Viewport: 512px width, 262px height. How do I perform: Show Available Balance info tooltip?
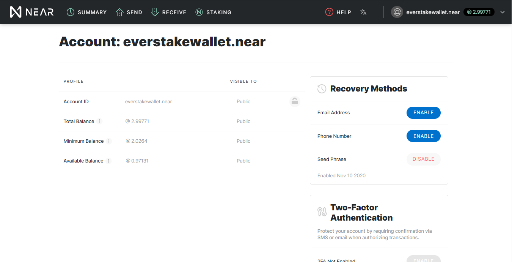108,161
